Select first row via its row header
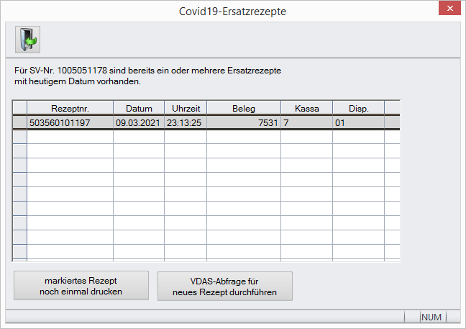The width and height of the screenshot is (466, 329). click(19, 122)
